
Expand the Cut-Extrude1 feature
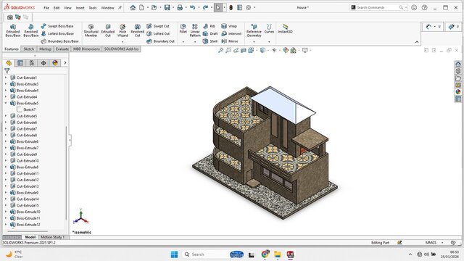[6, 78]
